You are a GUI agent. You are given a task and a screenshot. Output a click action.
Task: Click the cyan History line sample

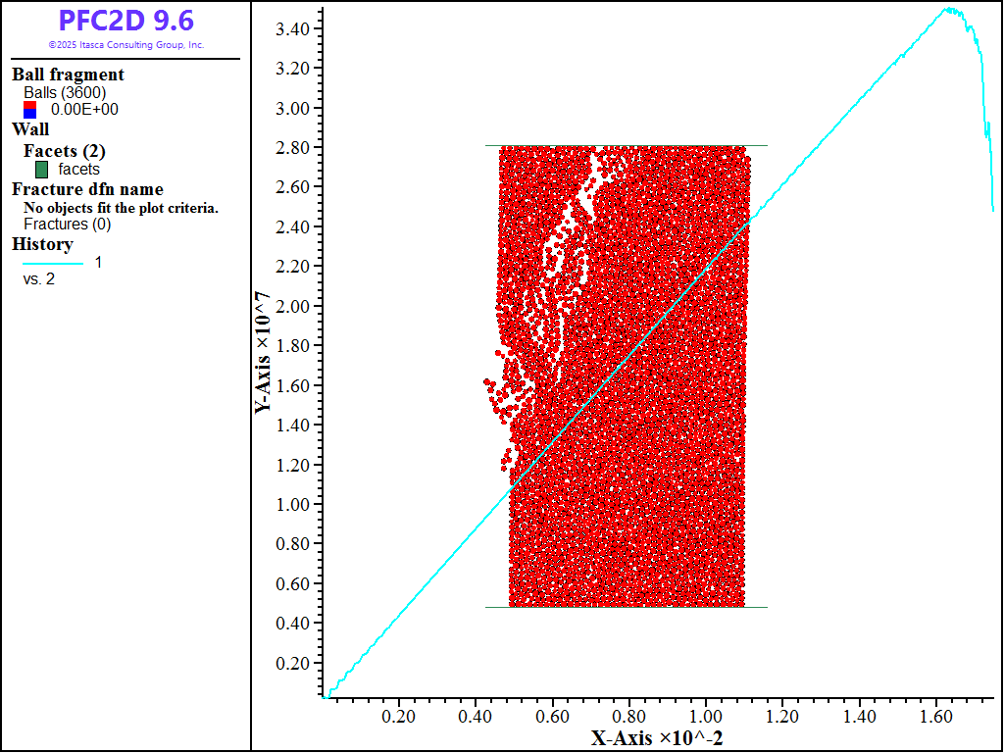[x=53, y=263]
